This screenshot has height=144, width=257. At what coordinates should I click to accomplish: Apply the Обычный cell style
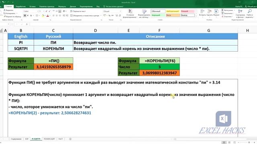tap(158, 12)
